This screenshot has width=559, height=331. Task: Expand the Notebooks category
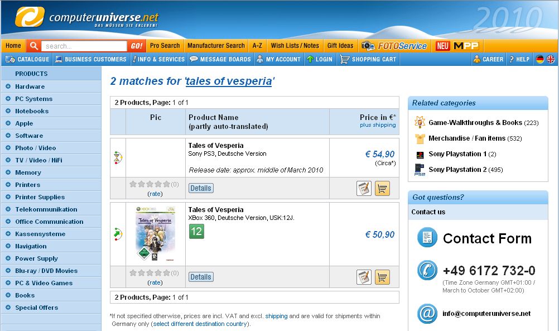[x=8, y=111]
